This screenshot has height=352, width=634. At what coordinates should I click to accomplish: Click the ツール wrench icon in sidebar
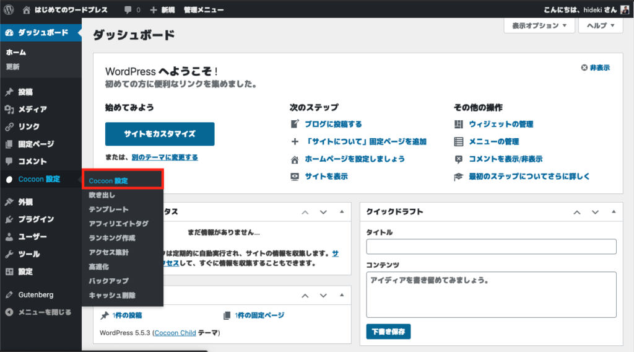coord(9,254)
